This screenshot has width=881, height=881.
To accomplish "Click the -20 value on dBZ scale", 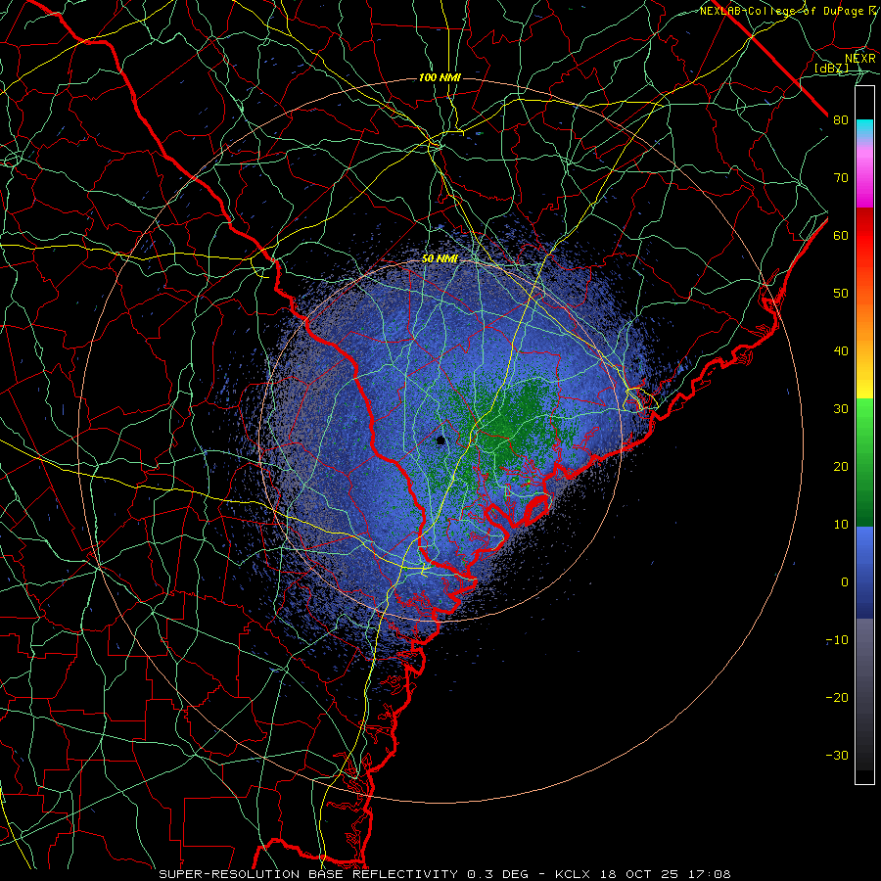I will (837, 697).
